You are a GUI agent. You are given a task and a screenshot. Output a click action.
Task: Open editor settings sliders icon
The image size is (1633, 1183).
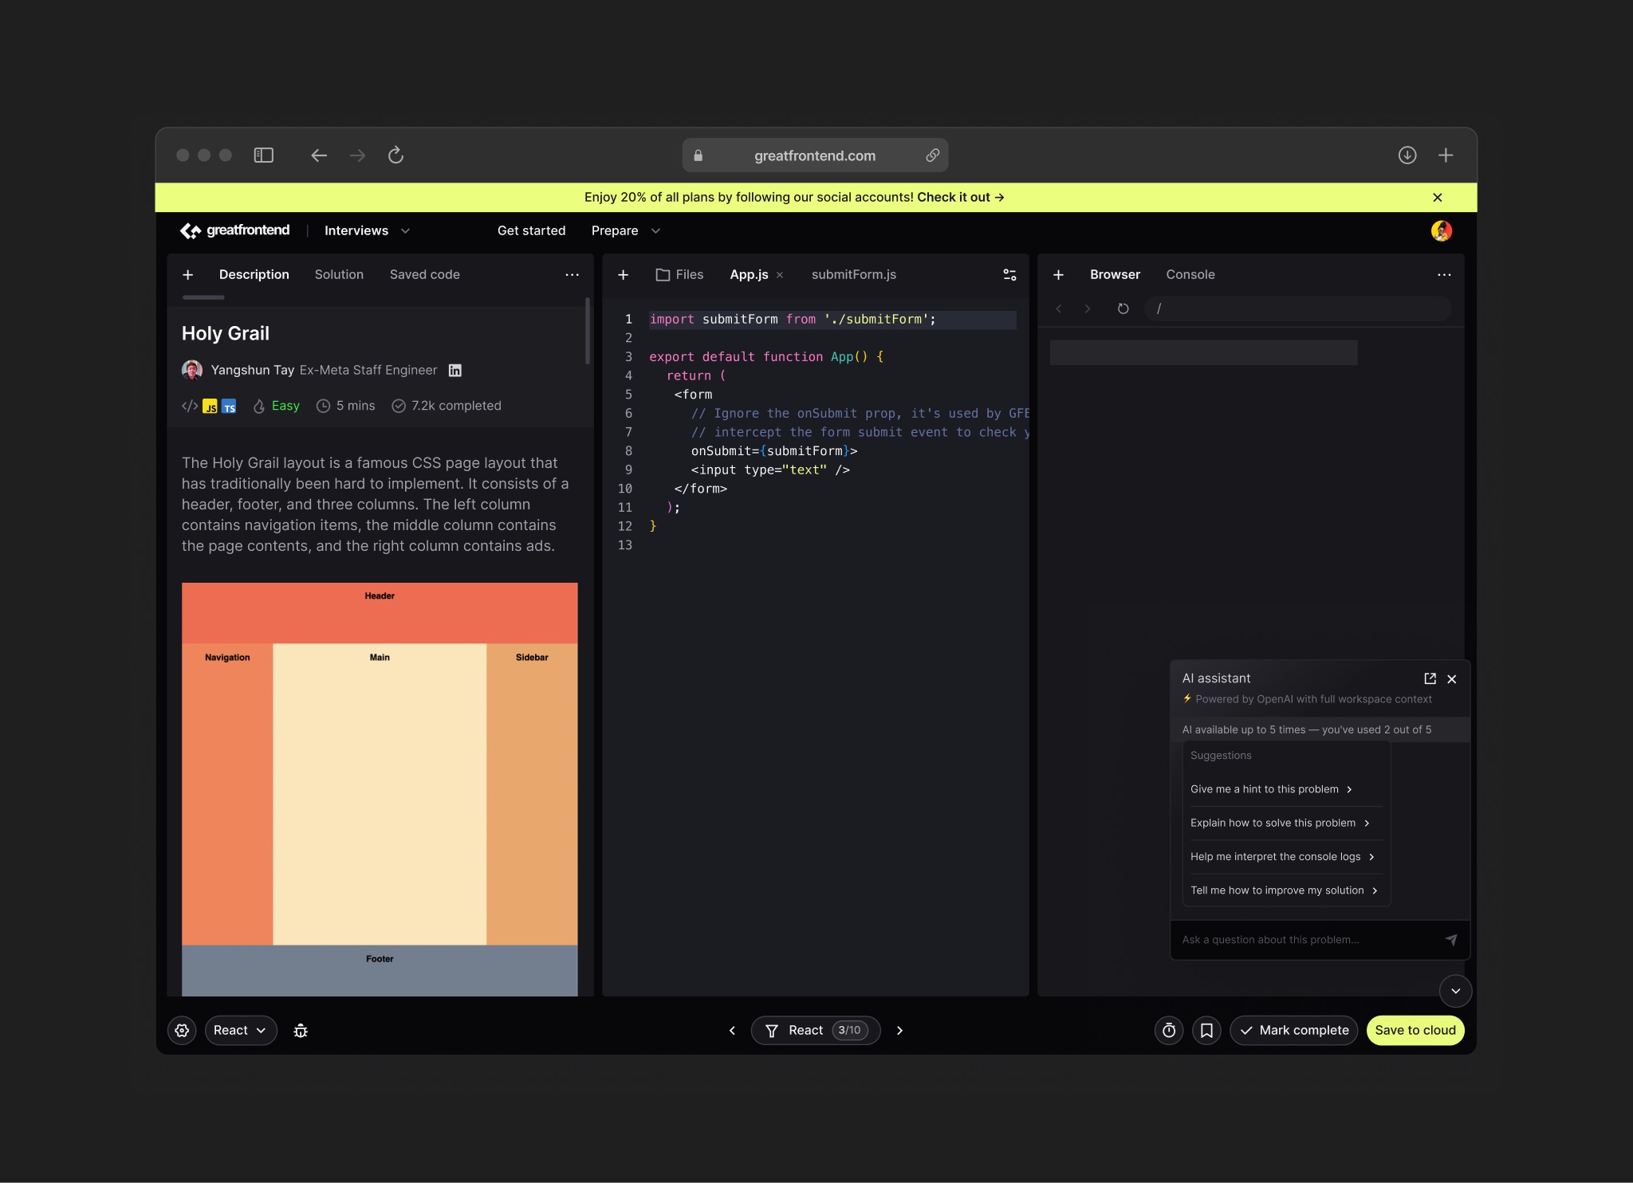pyautogui.click(x=1009, y=275)
